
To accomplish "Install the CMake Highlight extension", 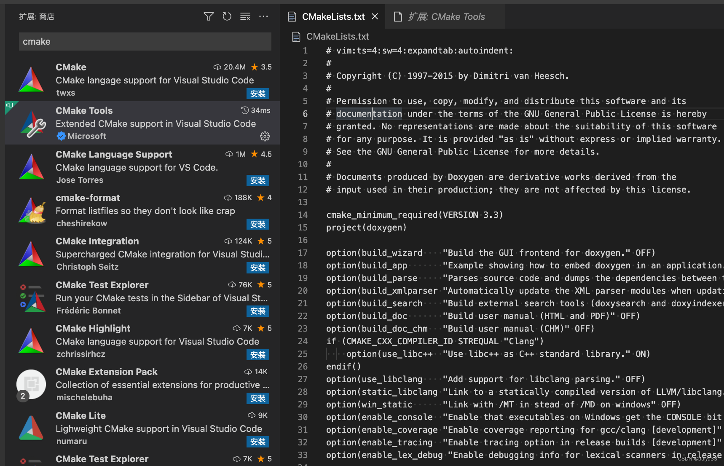I will point(258,355).
